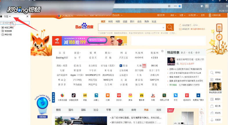Select 书签工具栏 folder in sidebar
This screenshot has width=228, height=125.
coord(9,27)
